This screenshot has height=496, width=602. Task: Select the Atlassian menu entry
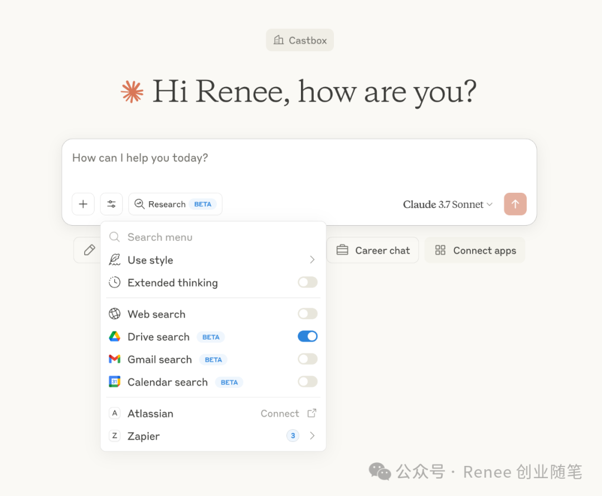click(213, 414)
